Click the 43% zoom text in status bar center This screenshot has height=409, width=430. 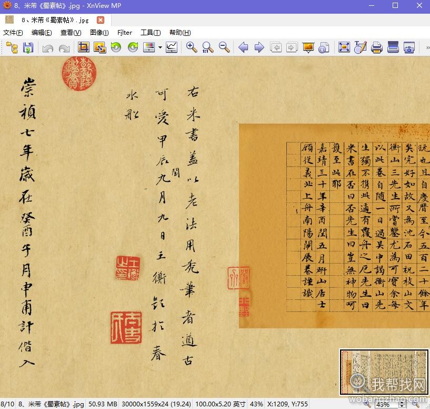tap(256, 404)
